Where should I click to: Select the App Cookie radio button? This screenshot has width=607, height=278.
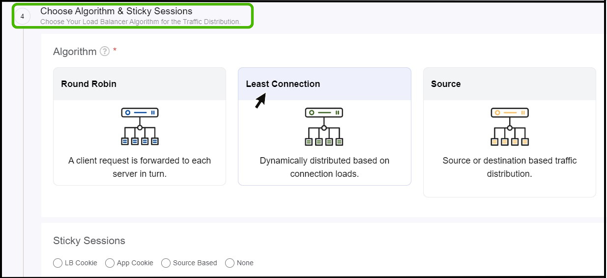click(x=110, y=263)
